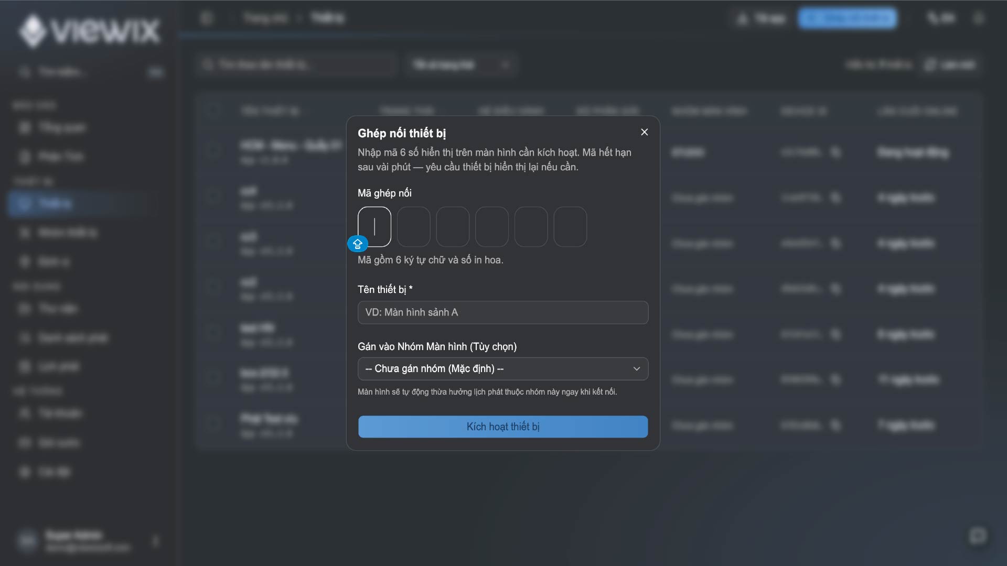Click the 'Tên thiết bị *' label

[x=385, y=289]
